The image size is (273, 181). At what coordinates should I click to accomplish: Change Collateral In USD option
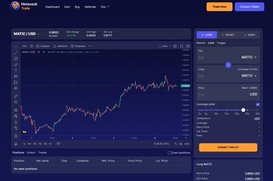click(257, 118)
